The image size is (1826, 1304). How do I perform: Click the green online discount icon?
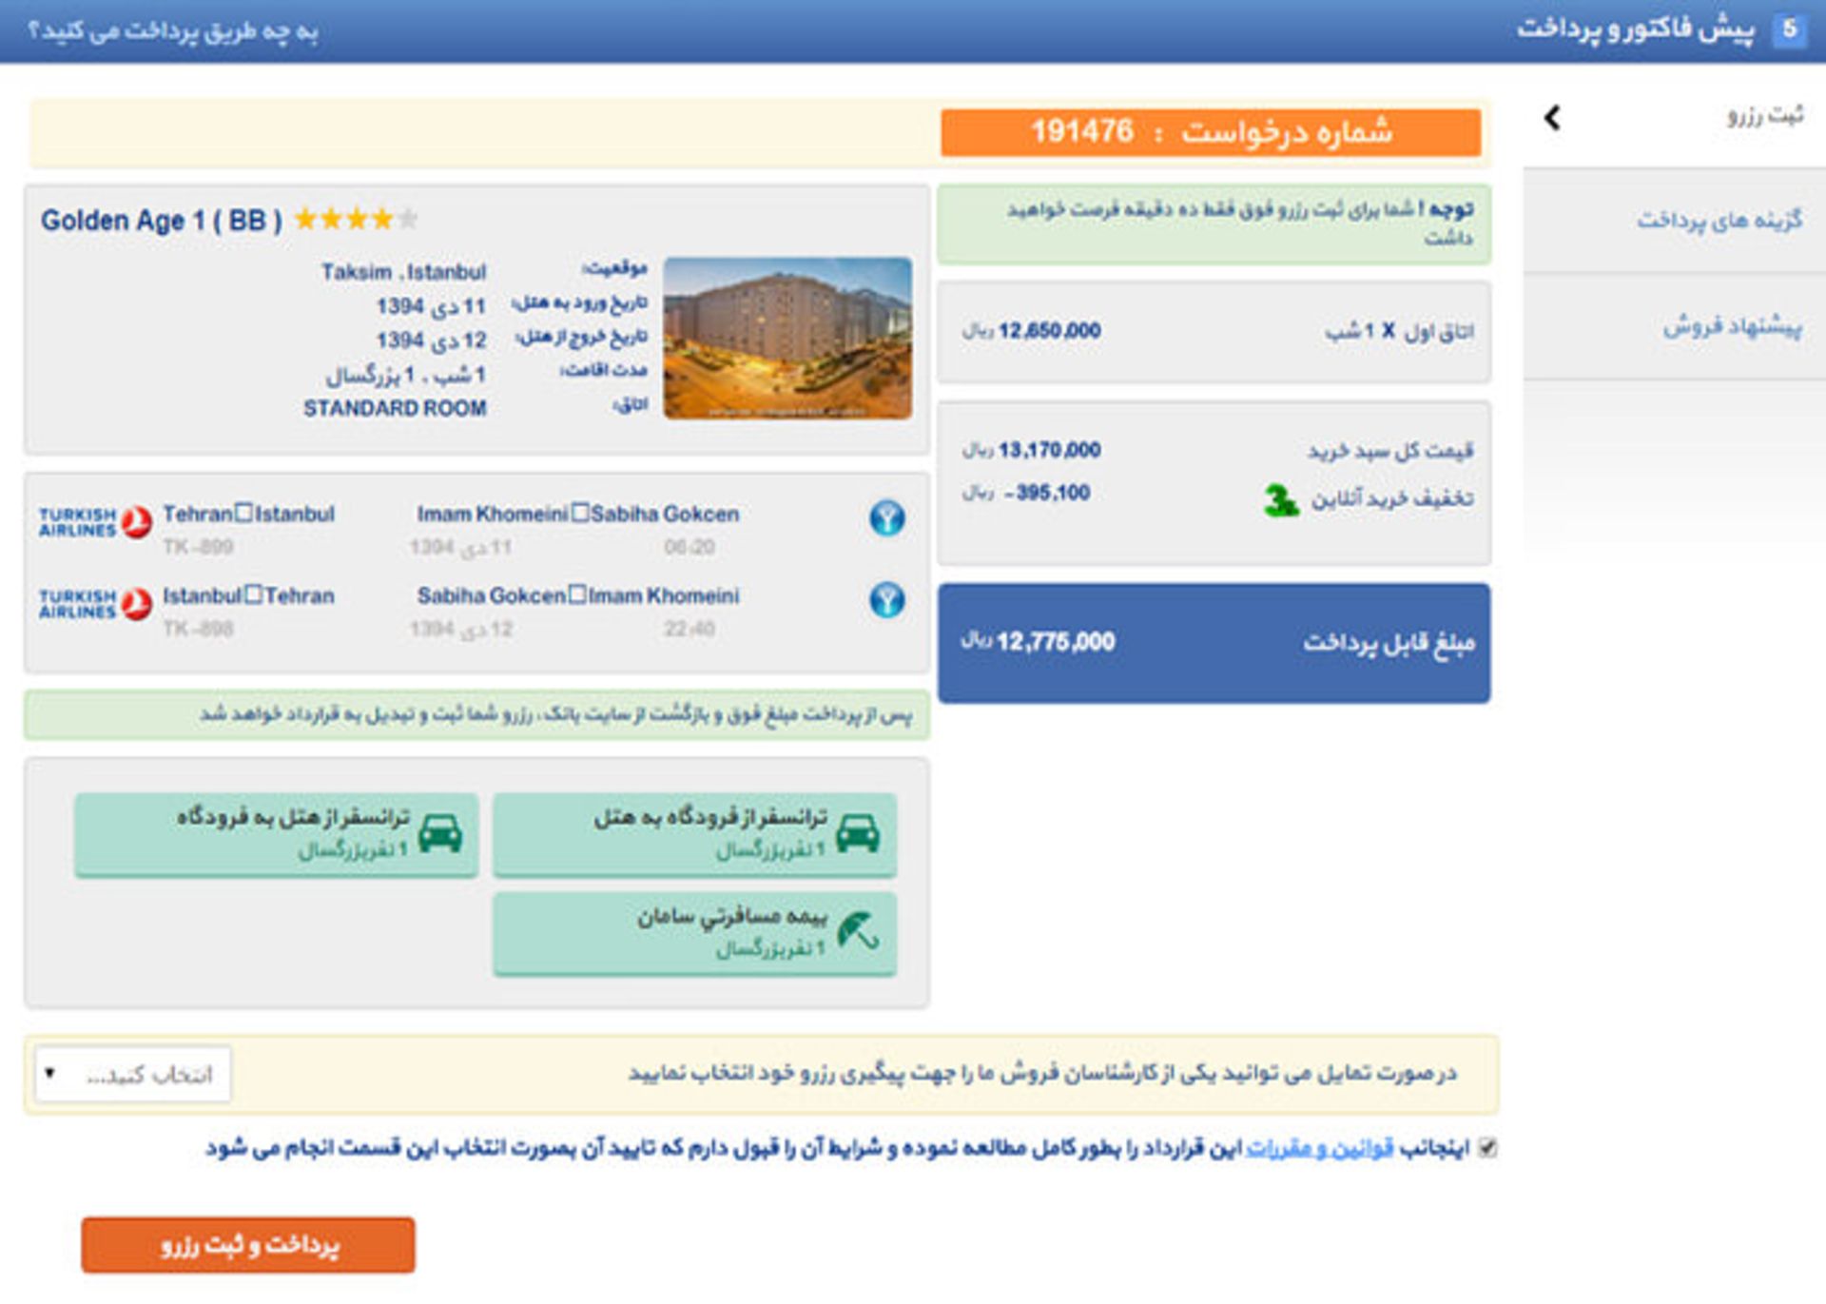(1280, 499)
